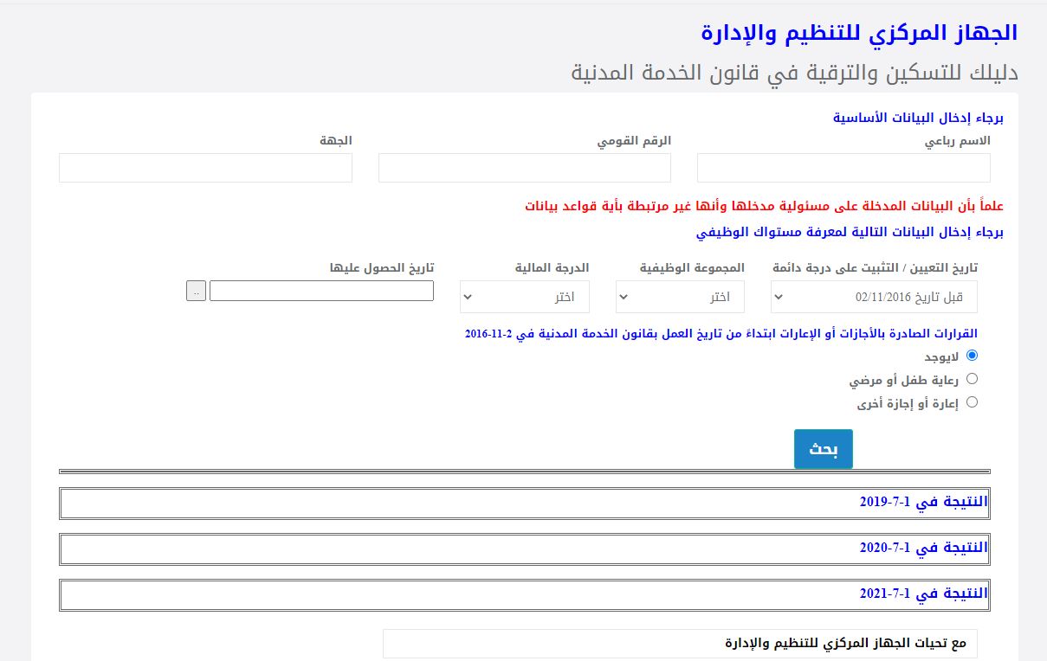Click the date picker button labeled '..'

coord(196,292)
